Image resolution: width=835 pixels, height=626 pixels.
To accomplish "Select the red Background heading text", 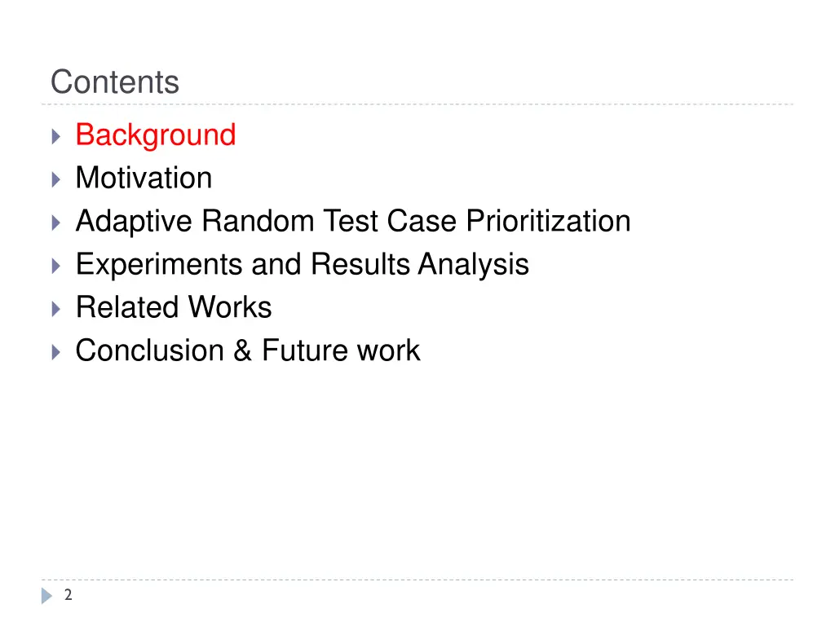I will pos(156,135).
